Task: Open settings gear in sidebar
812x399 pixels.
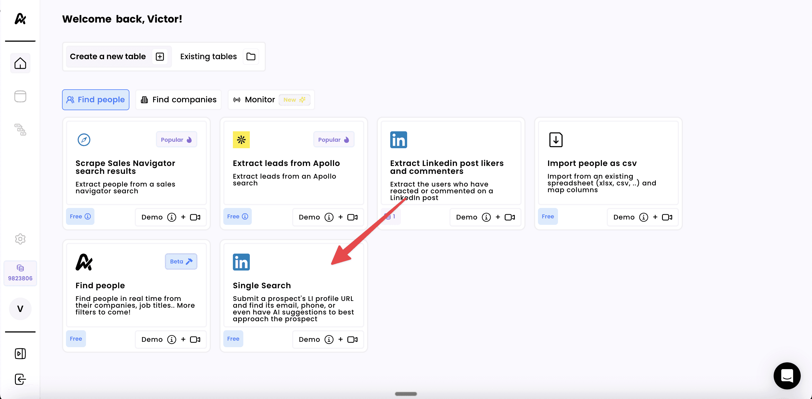Action: point(20,239)
